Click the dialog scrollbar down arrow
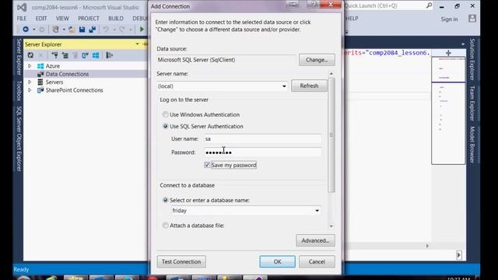498x280 pixels. click(x=331, y=226)
